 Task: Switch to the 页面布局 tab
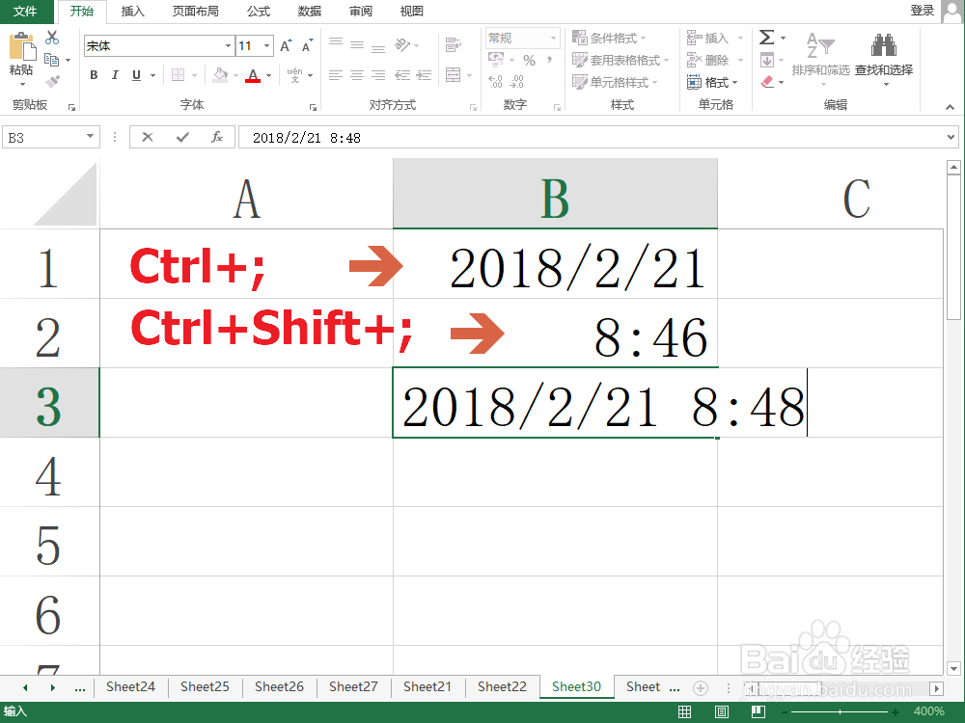(x=196, y=11)
